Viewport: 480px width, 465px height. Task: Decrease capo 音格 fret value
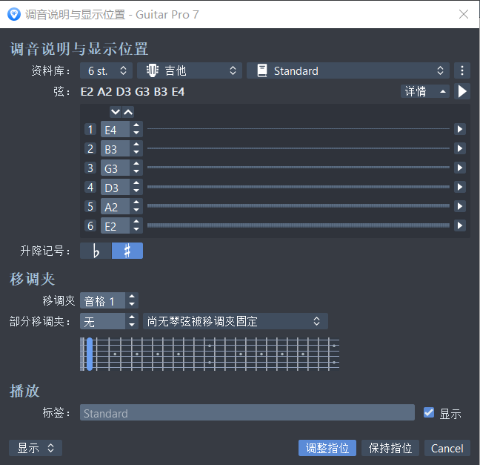(132, 304)
